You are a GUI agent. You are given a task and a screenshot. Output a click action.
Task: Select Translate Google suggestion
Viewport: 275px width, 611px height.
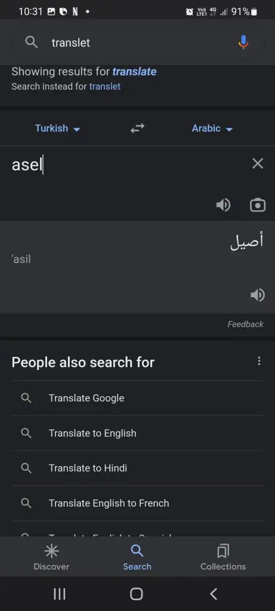coord(137,398)
